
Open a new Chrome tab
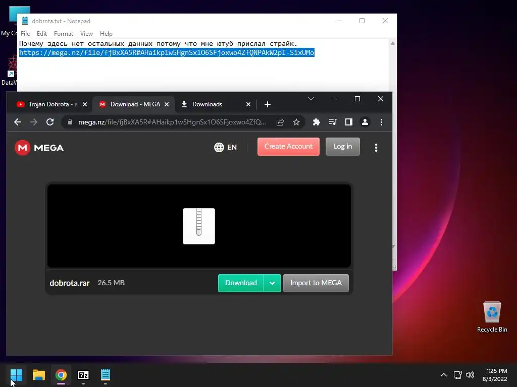(x=268, y=104)
